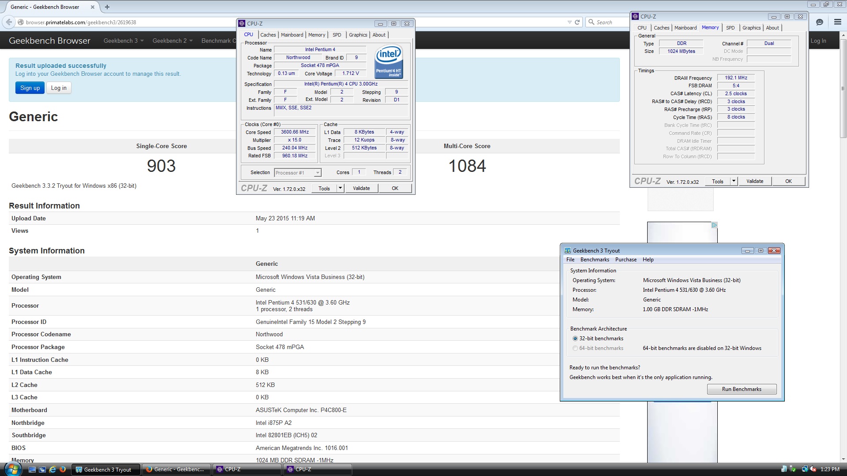Open the Benchmarks menu in Geekbench 3 Tryout
This screenshot has width=847, height=476.
point(595,260)
